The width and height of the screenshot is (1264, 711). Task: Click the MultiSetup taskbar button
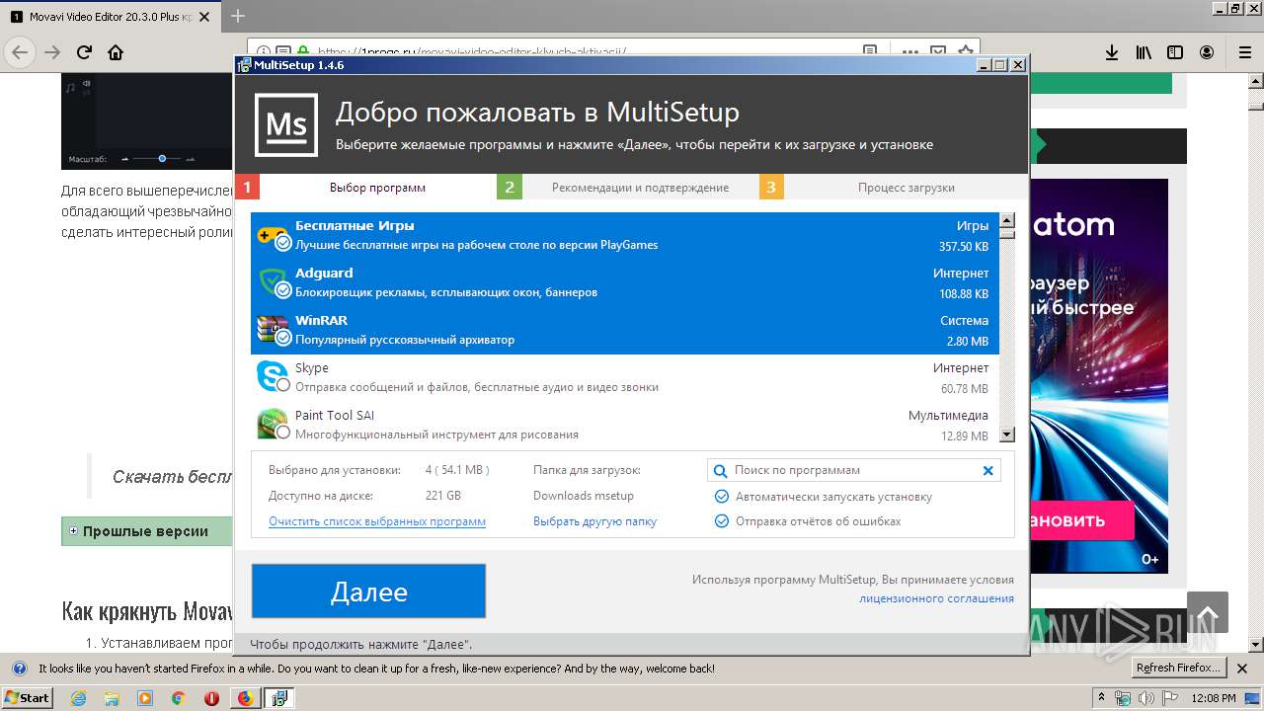click(x=279, y=698)
